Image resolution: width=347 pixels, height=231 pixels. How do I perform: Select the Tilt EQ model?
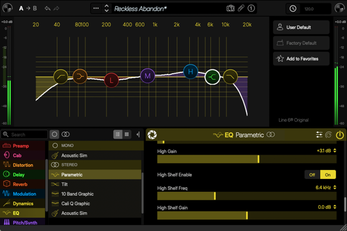95,184
